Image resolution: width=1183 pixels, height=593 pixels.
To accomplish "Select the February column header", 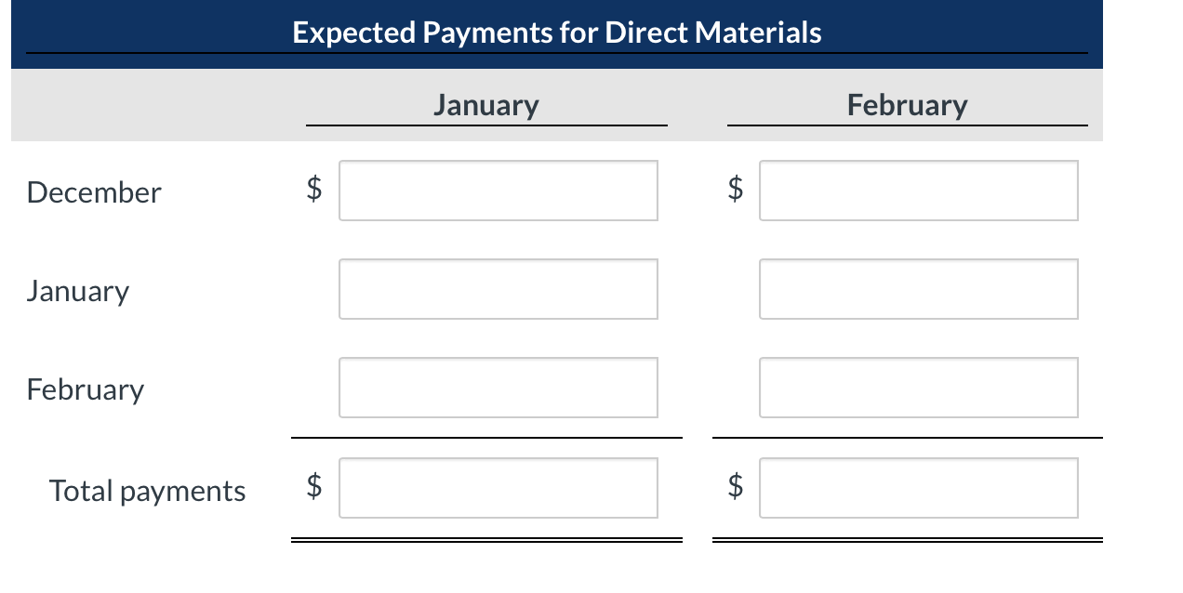I will click(x=907, y=104).
